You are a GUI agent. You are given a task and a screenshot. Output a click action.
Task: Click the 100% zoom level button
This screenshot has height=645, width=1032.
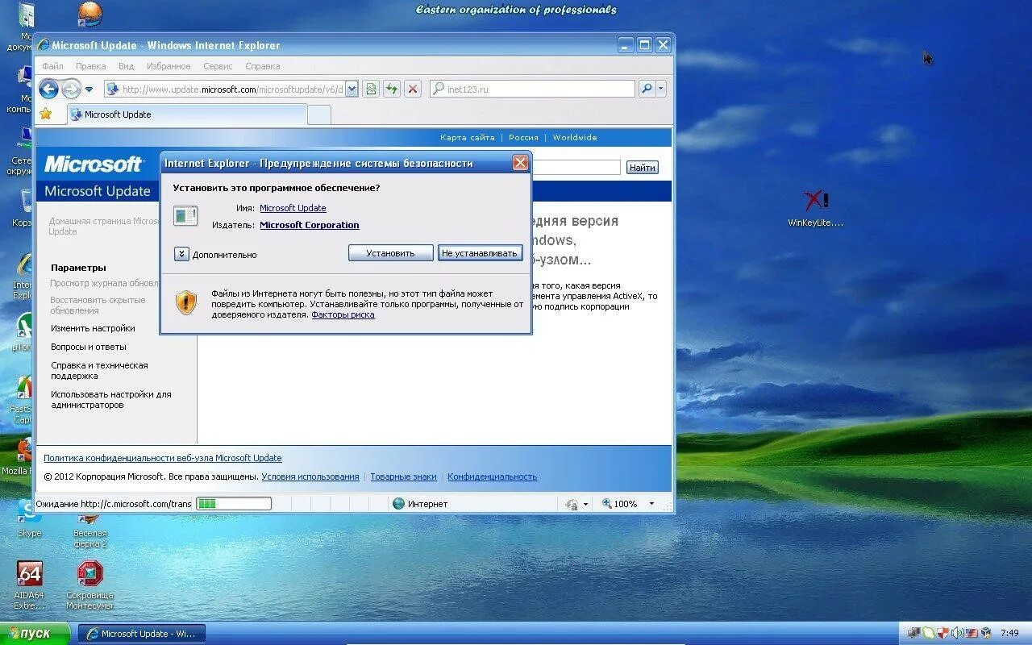(619, 504)
